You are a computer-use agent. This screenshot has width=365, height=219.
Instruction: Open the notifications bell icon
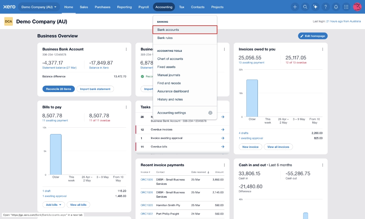click(x=336, y=7)
